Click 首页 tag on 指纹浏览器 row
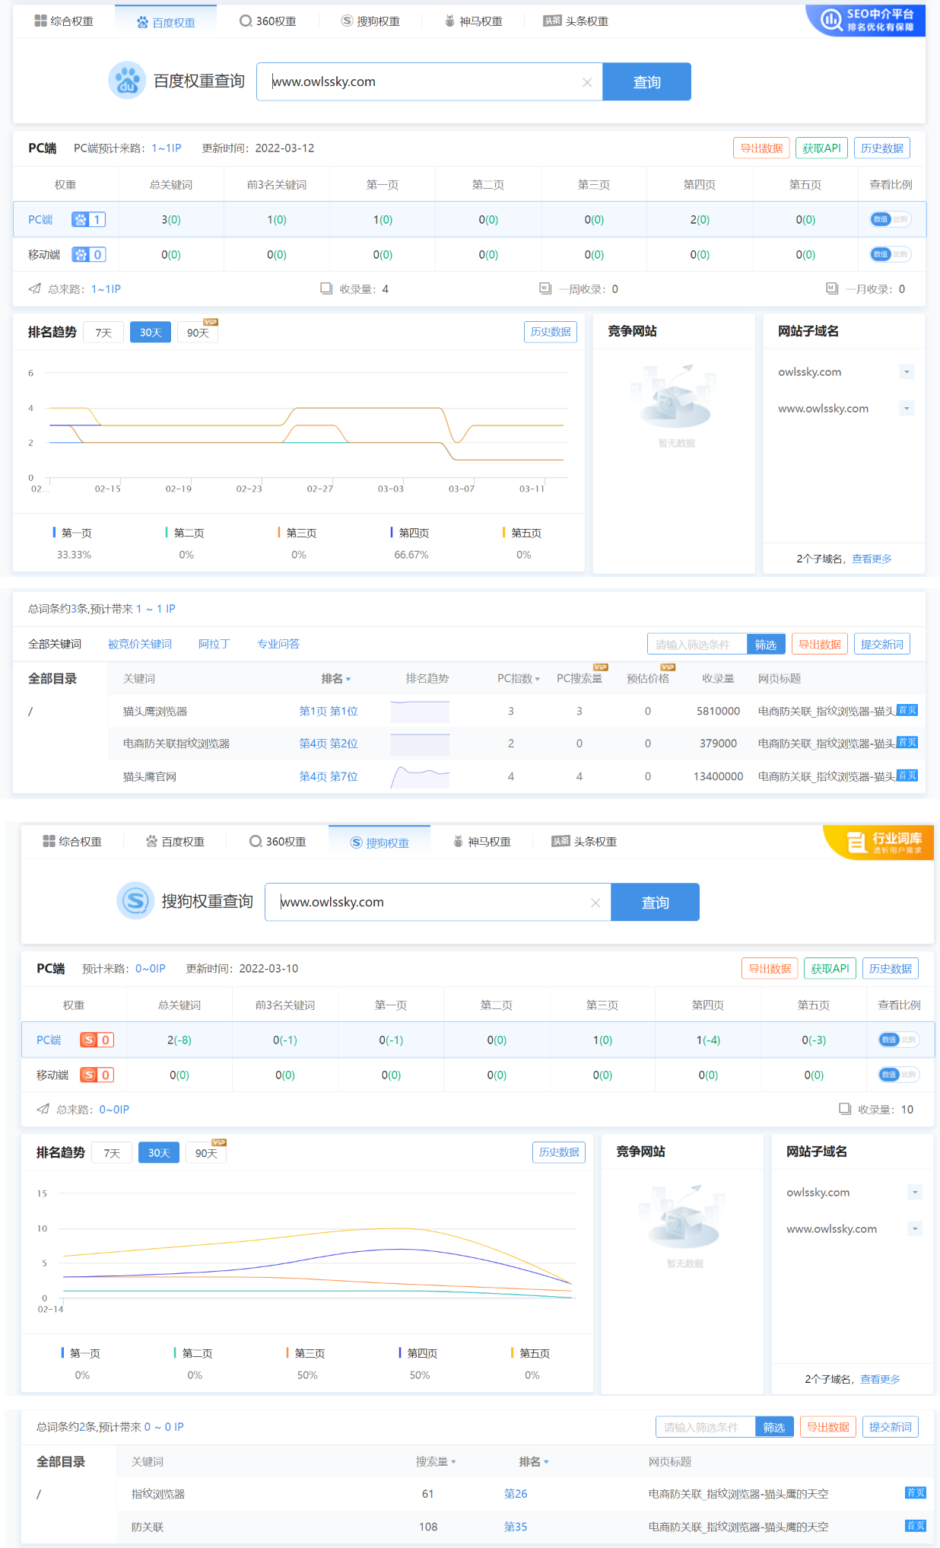The height and width of the screenshot is (1548, 940). tap(916, 1492)
